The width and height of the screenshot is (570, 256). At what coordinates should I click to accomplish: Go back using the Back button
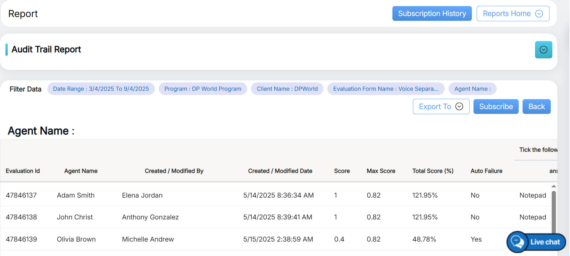click(536, 107)
